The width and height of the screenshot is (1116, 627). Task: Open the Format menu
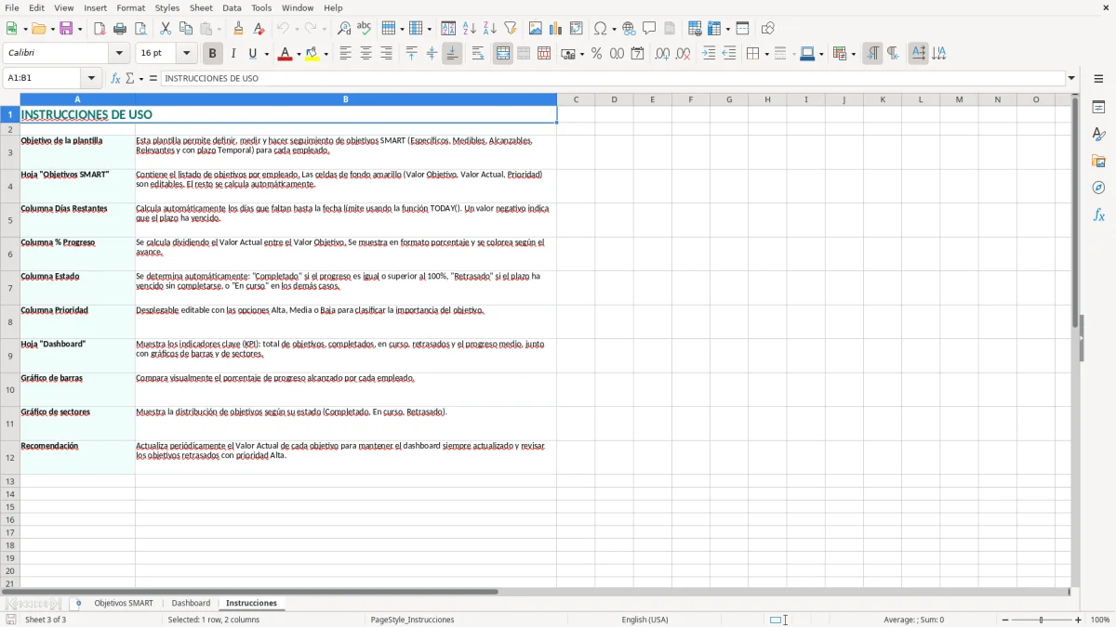click(130, 7)
